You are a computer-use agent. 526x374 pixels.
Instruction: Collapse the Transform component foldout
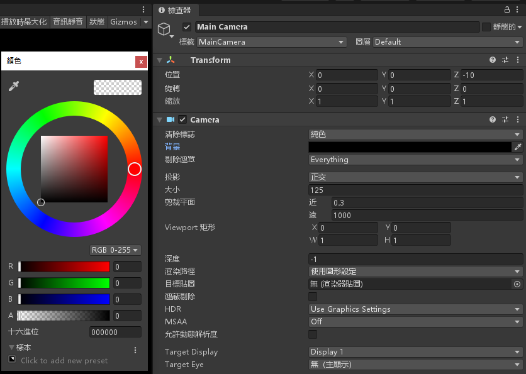159,60
